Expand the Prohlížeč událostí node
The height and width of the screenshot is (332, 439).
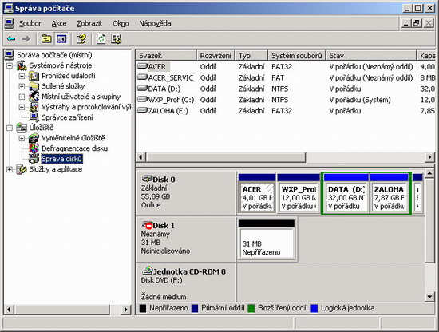(x=22, y=76)
